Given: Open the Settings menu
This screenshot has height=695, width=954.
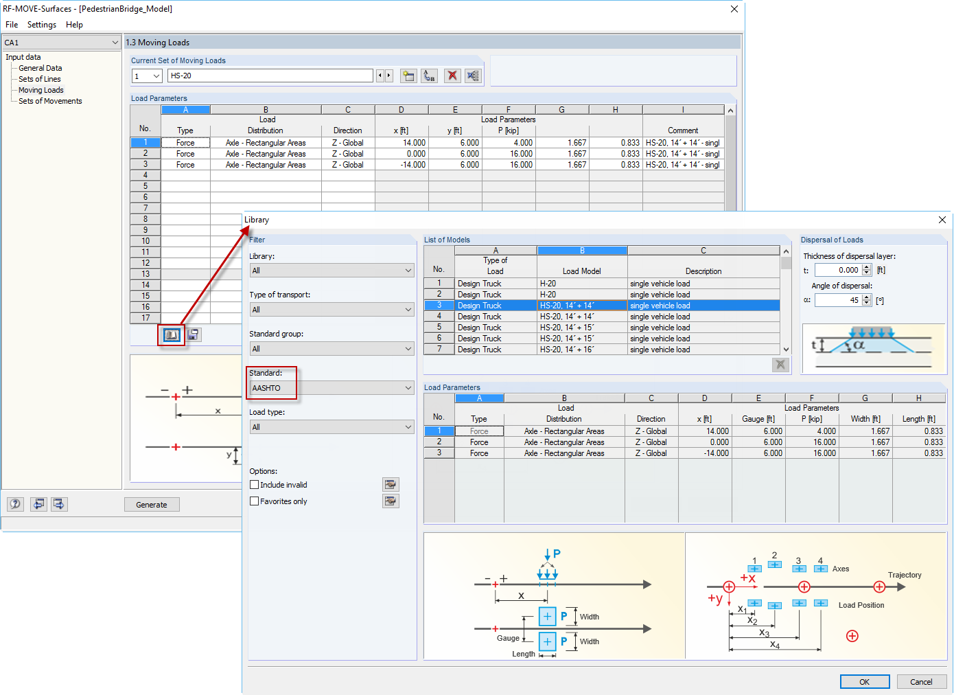Looking at the screenshot, I should coord(41,25).
